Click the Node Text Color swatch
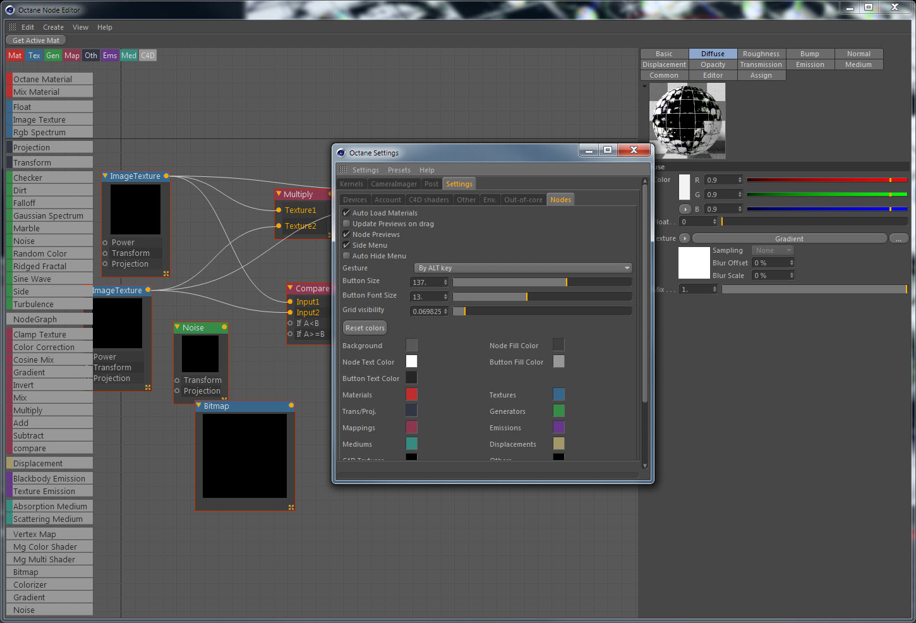 pos(411,361)
